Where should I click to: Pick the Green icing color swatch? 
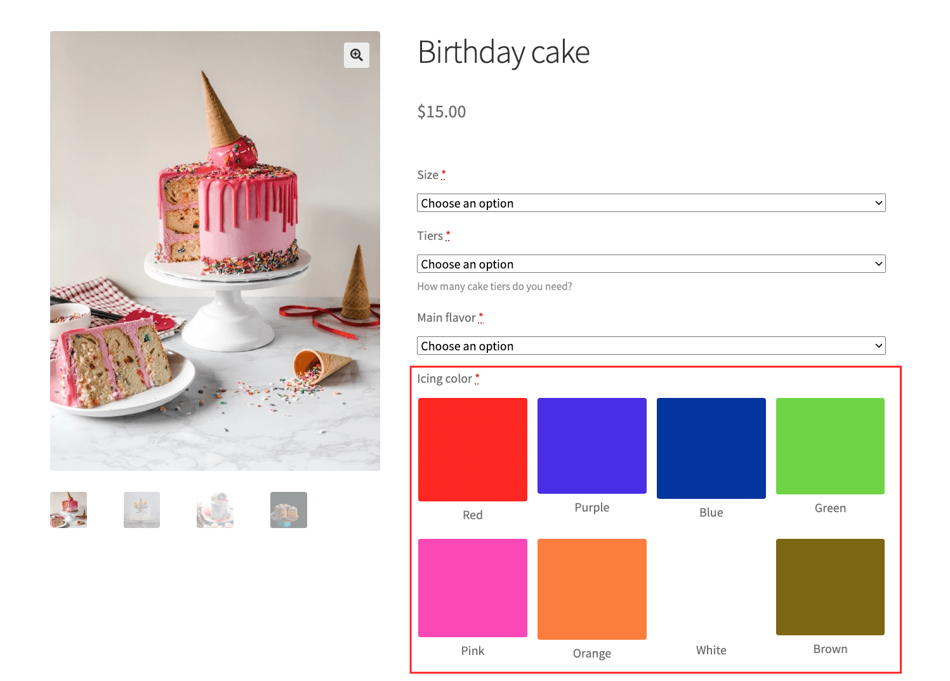[x=830, y=446]
